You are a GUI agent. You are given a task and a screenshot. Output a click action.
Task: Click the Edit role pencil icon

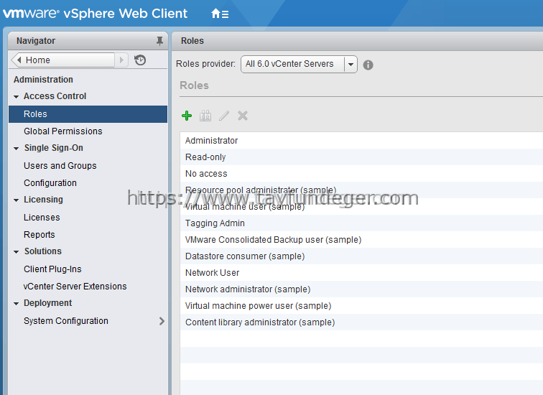[x=224, y=116]
